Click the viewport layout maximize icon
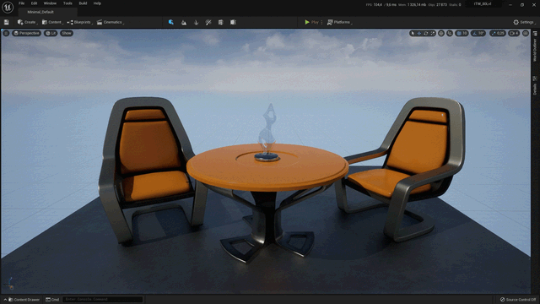The width and height of the screenshot is (540, 304). coord(525,33)
